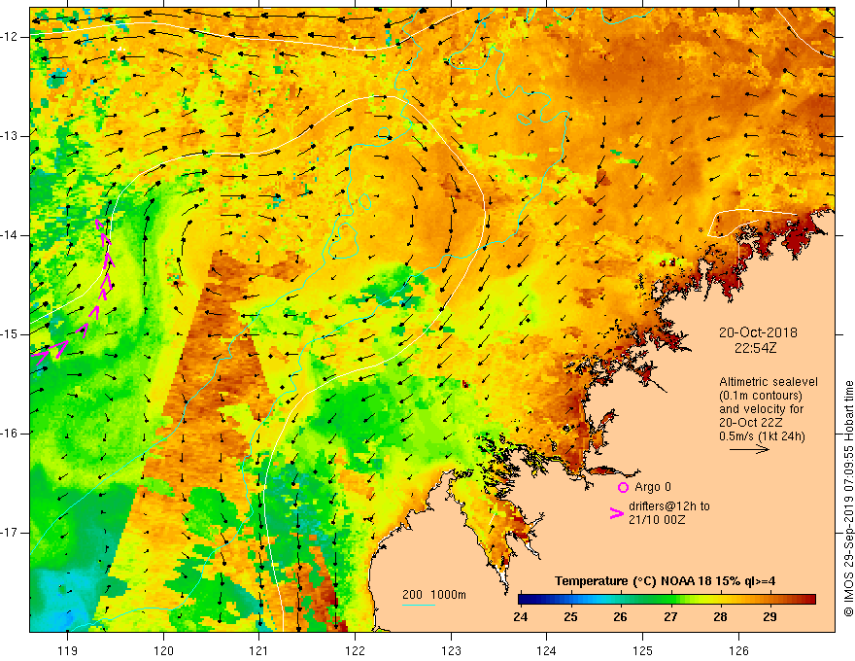Click the '121' longitude axis label
The width and height of the screenshot is (855, 661).
[259, 650]
